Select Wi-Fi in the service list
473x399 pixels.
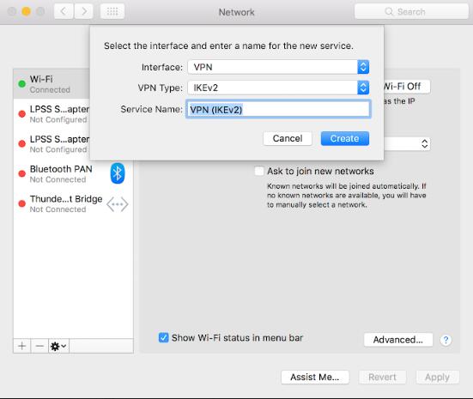point(52,84)
